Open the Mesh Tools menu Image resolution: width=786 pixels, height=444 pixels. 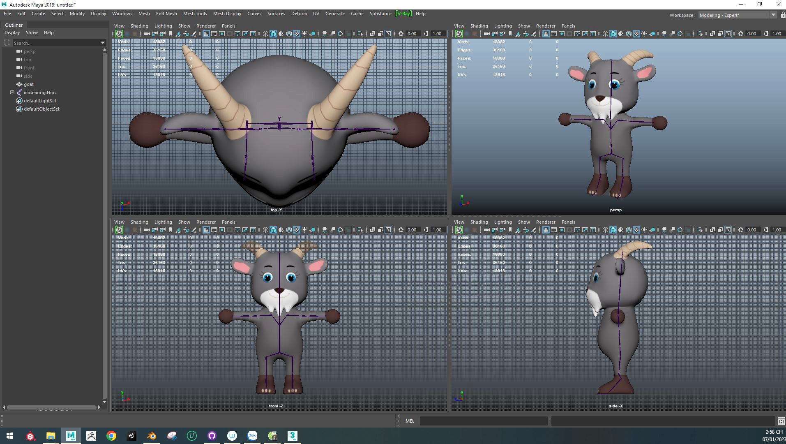[195, 14]
